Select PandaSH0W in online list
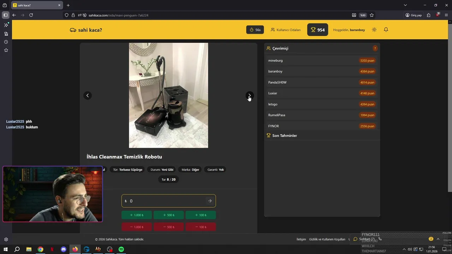452x254 pixels. coord(322,82)
